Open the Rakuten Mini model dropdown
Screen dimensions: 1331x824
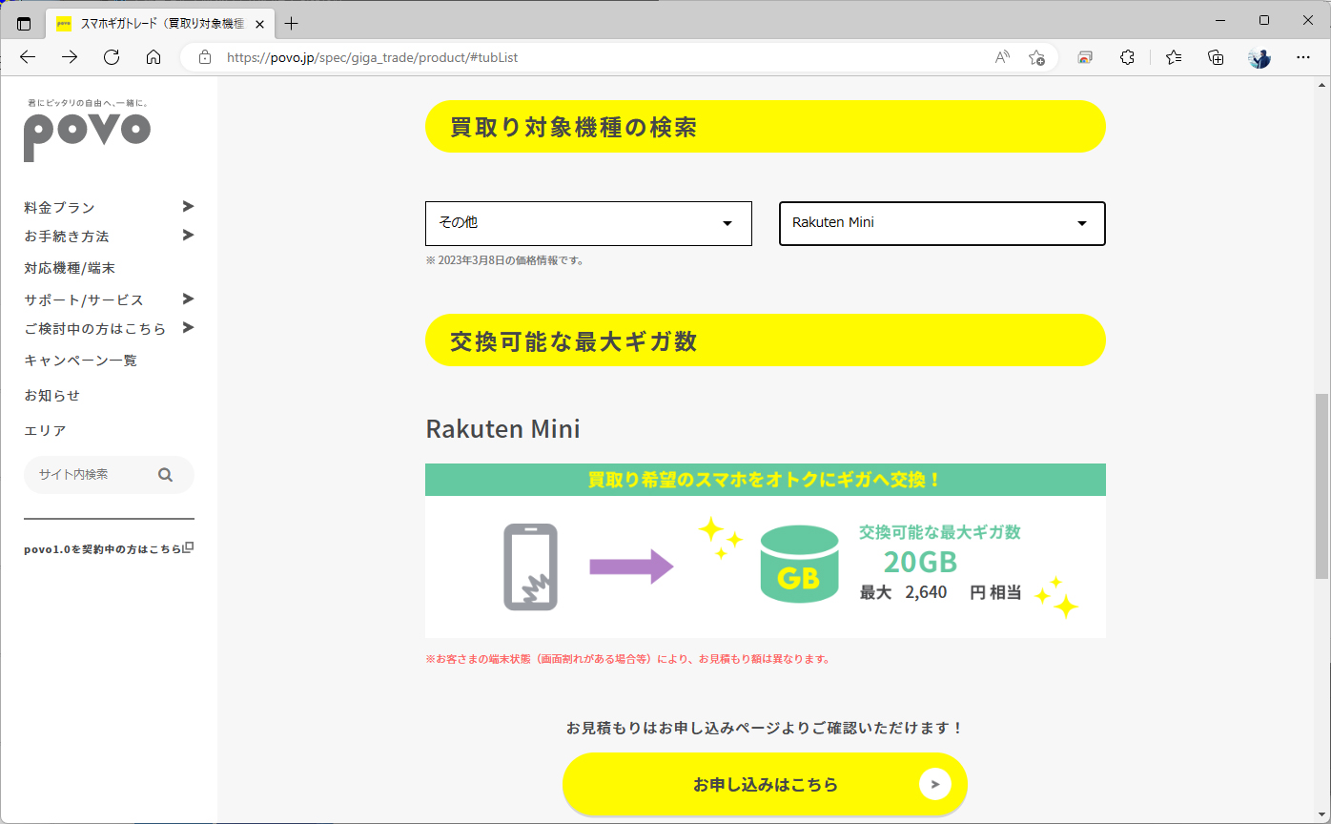942,223
